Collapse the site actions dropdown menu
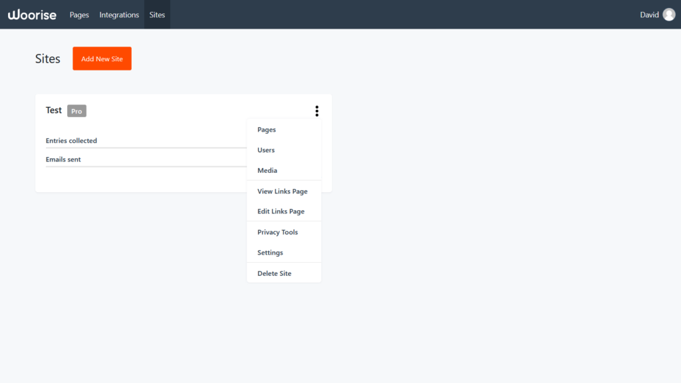 [317, 111]
